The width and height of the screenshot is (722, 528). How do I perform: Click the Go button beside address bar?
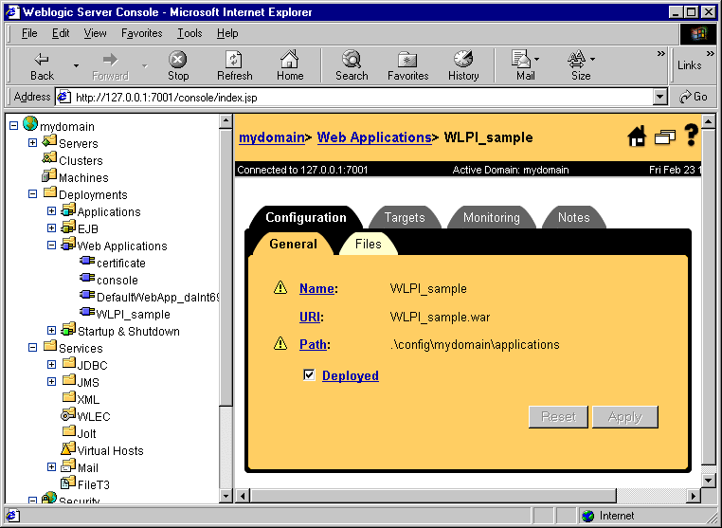point(694,97)
